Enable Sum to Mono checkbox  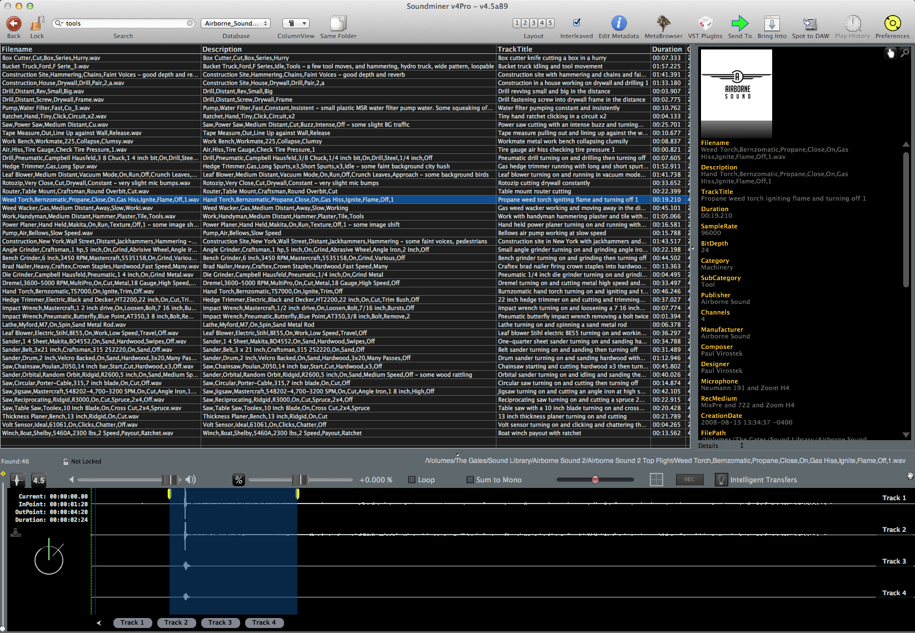pos(470,480)
